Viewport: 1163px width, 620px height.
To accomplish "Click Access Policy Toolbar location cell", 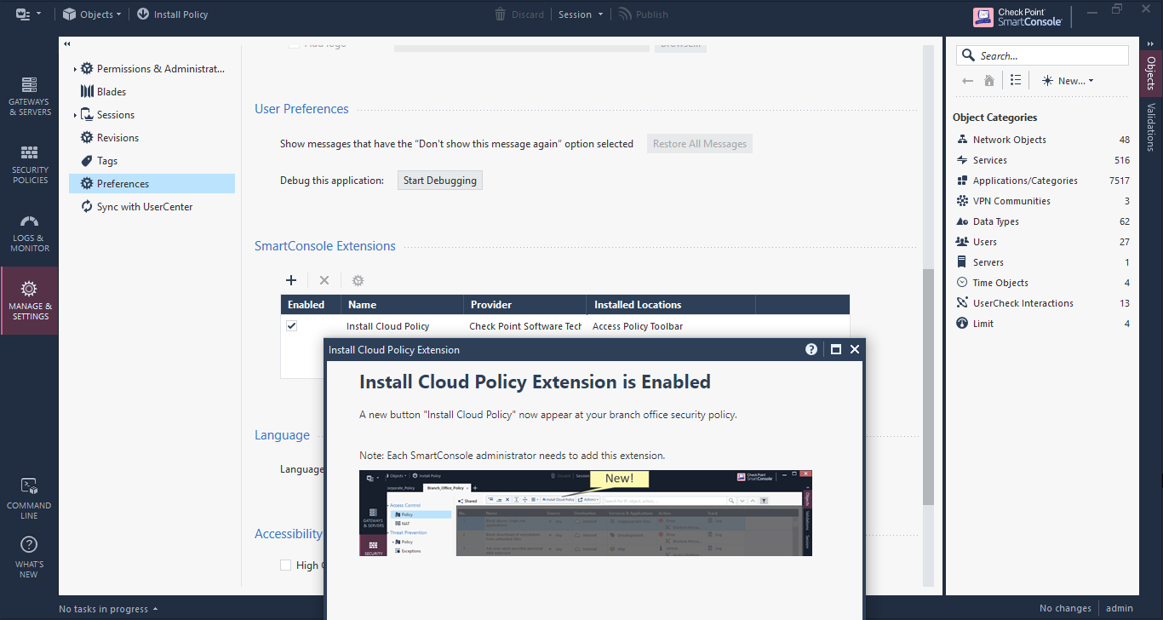I will 638,326.
